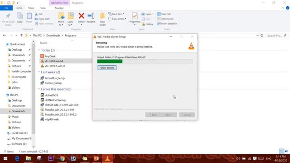Open Google Chrome from taskbar
Screen dimensions: 290x163
62,158
